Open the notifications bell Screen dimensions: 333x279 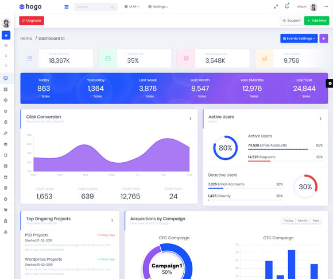pos(286,6)
